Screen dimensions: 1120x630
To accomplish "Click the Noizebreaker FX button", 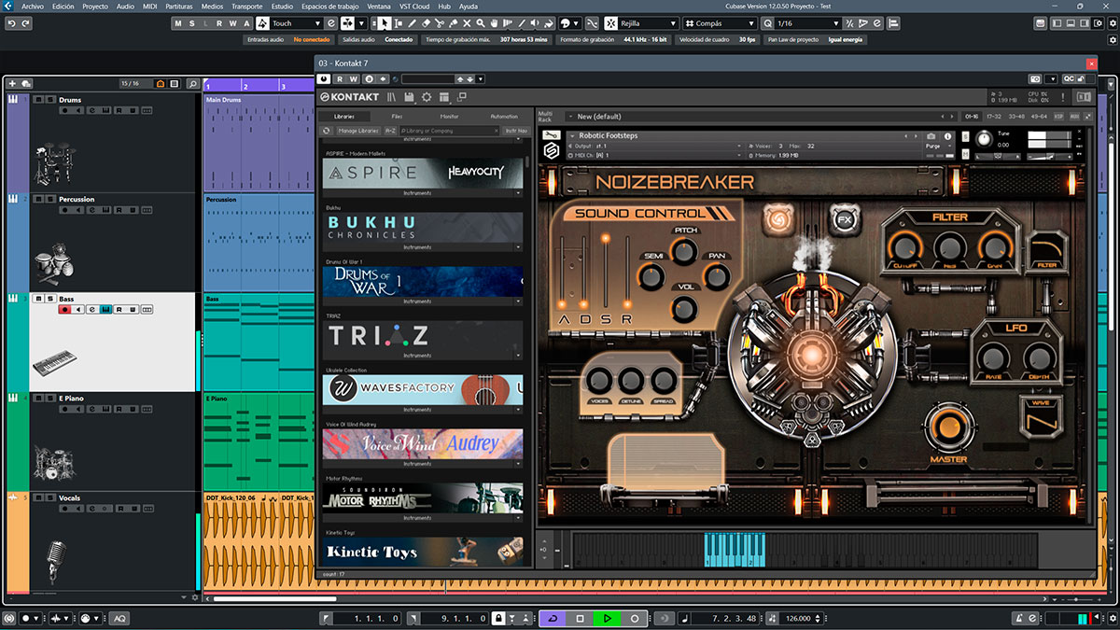I will click(x=845, y=220).
